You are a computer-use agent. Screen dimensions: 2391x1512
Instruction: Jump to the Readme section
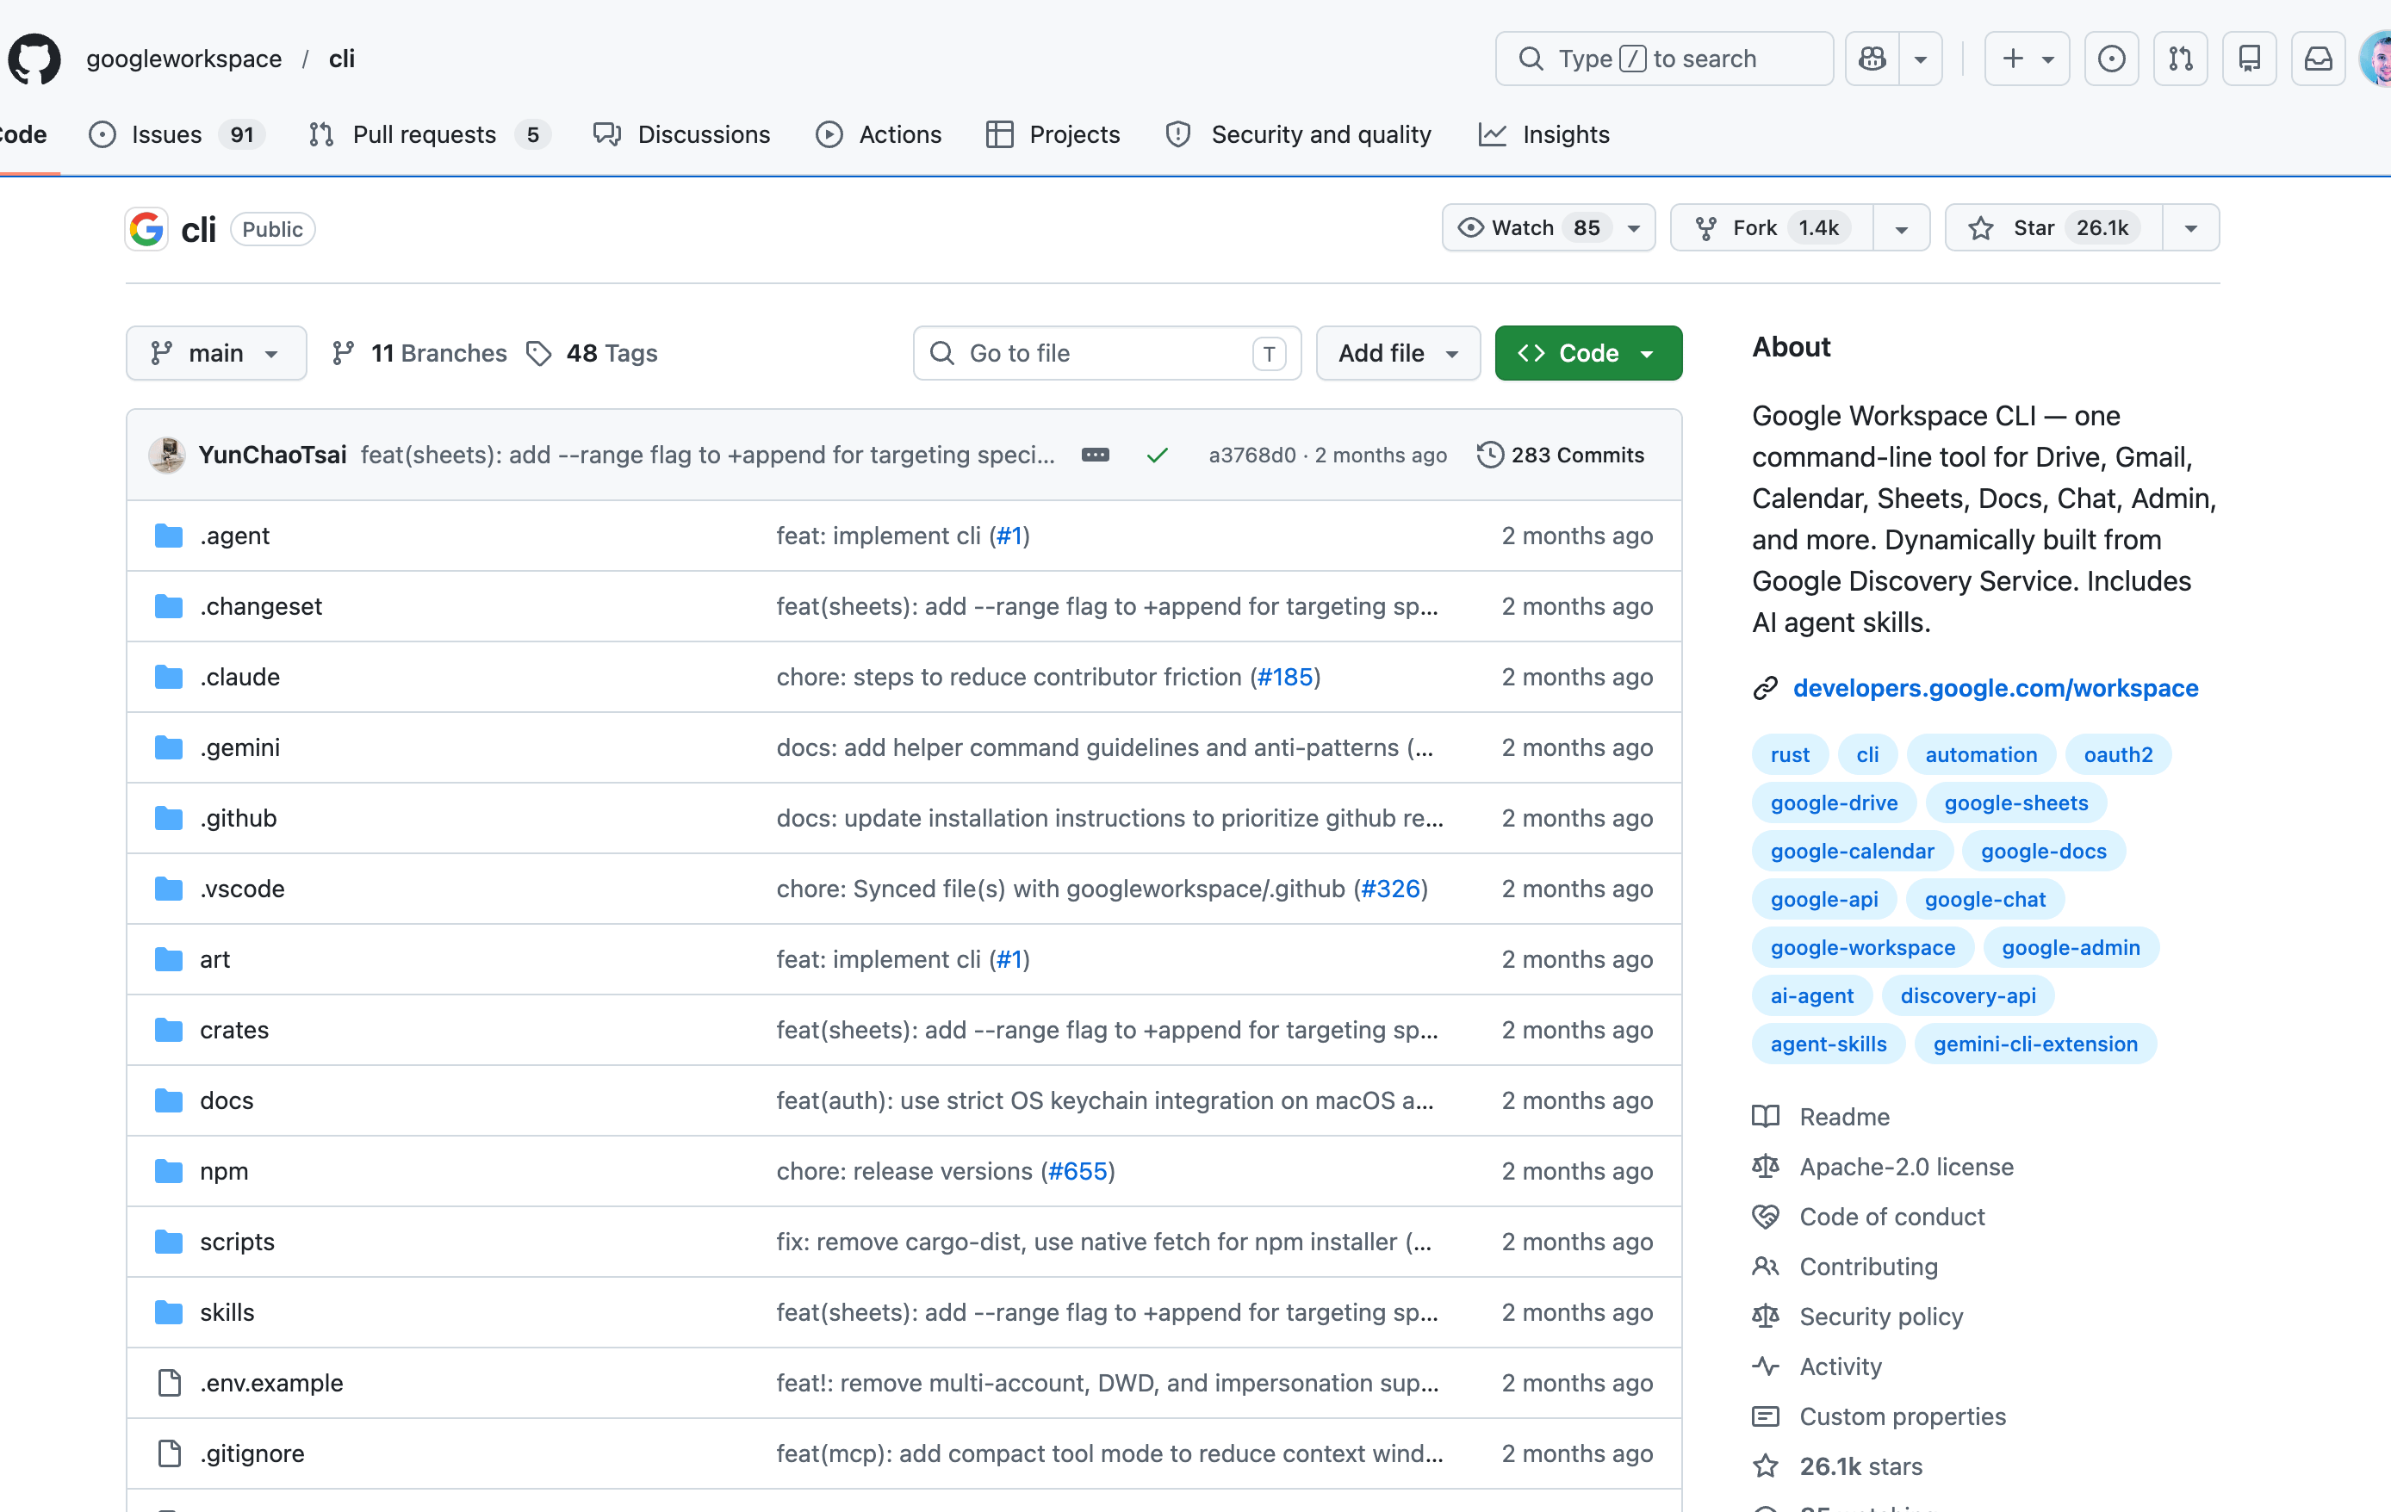(x=1844, y=1117)
